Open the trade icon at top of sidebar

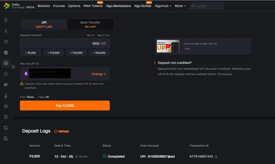click(x=6, y=20)
